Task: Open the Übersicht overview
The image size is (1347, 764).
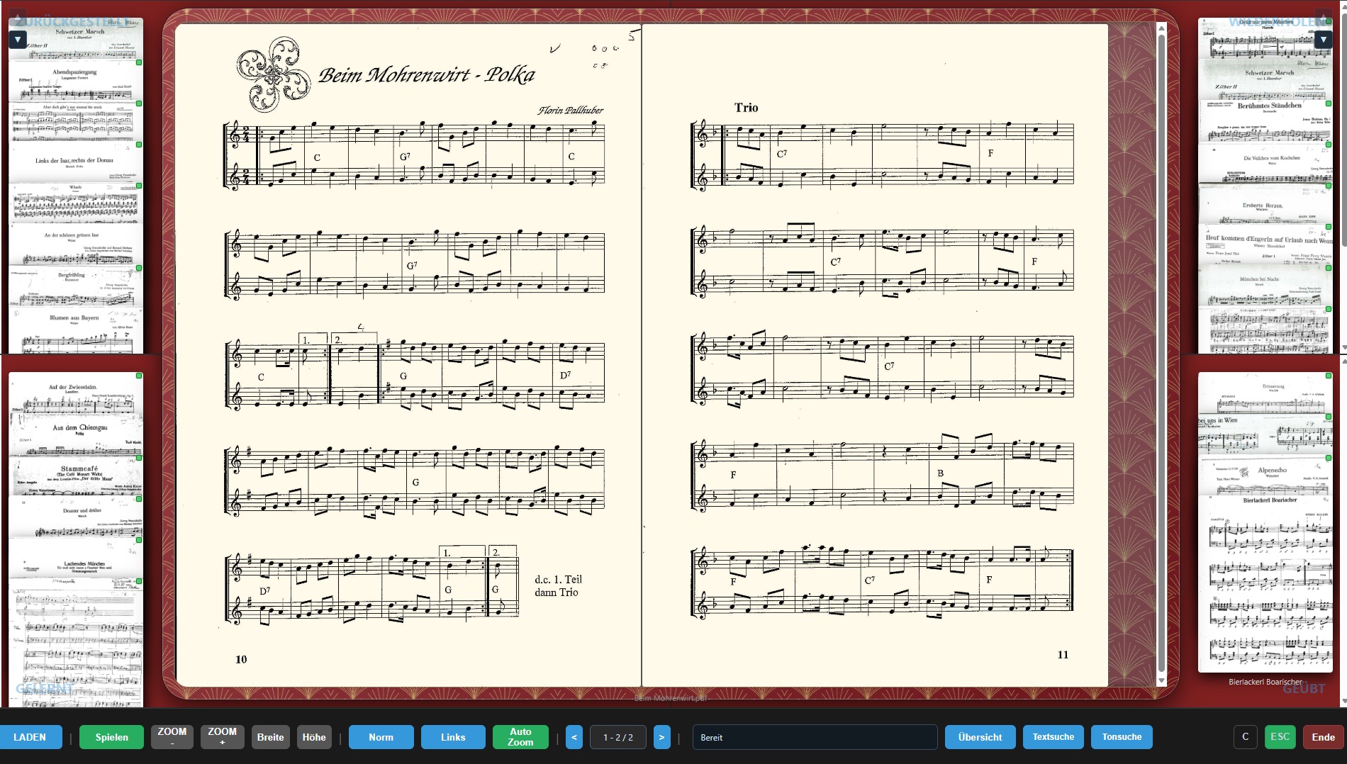Action: click(x=980, y=737)
